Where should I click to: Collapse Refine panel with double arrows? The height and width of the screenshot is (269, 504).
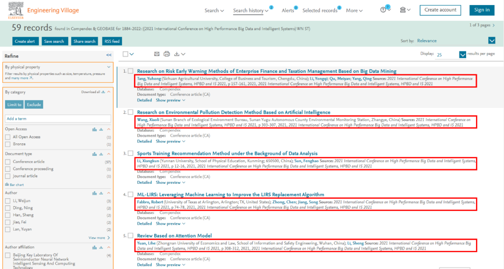click(x=109, y=55)
